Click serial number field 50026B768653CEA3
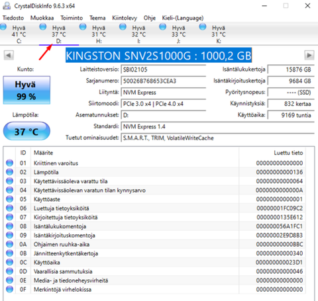318x301 pixels. [x=163, y=81]
